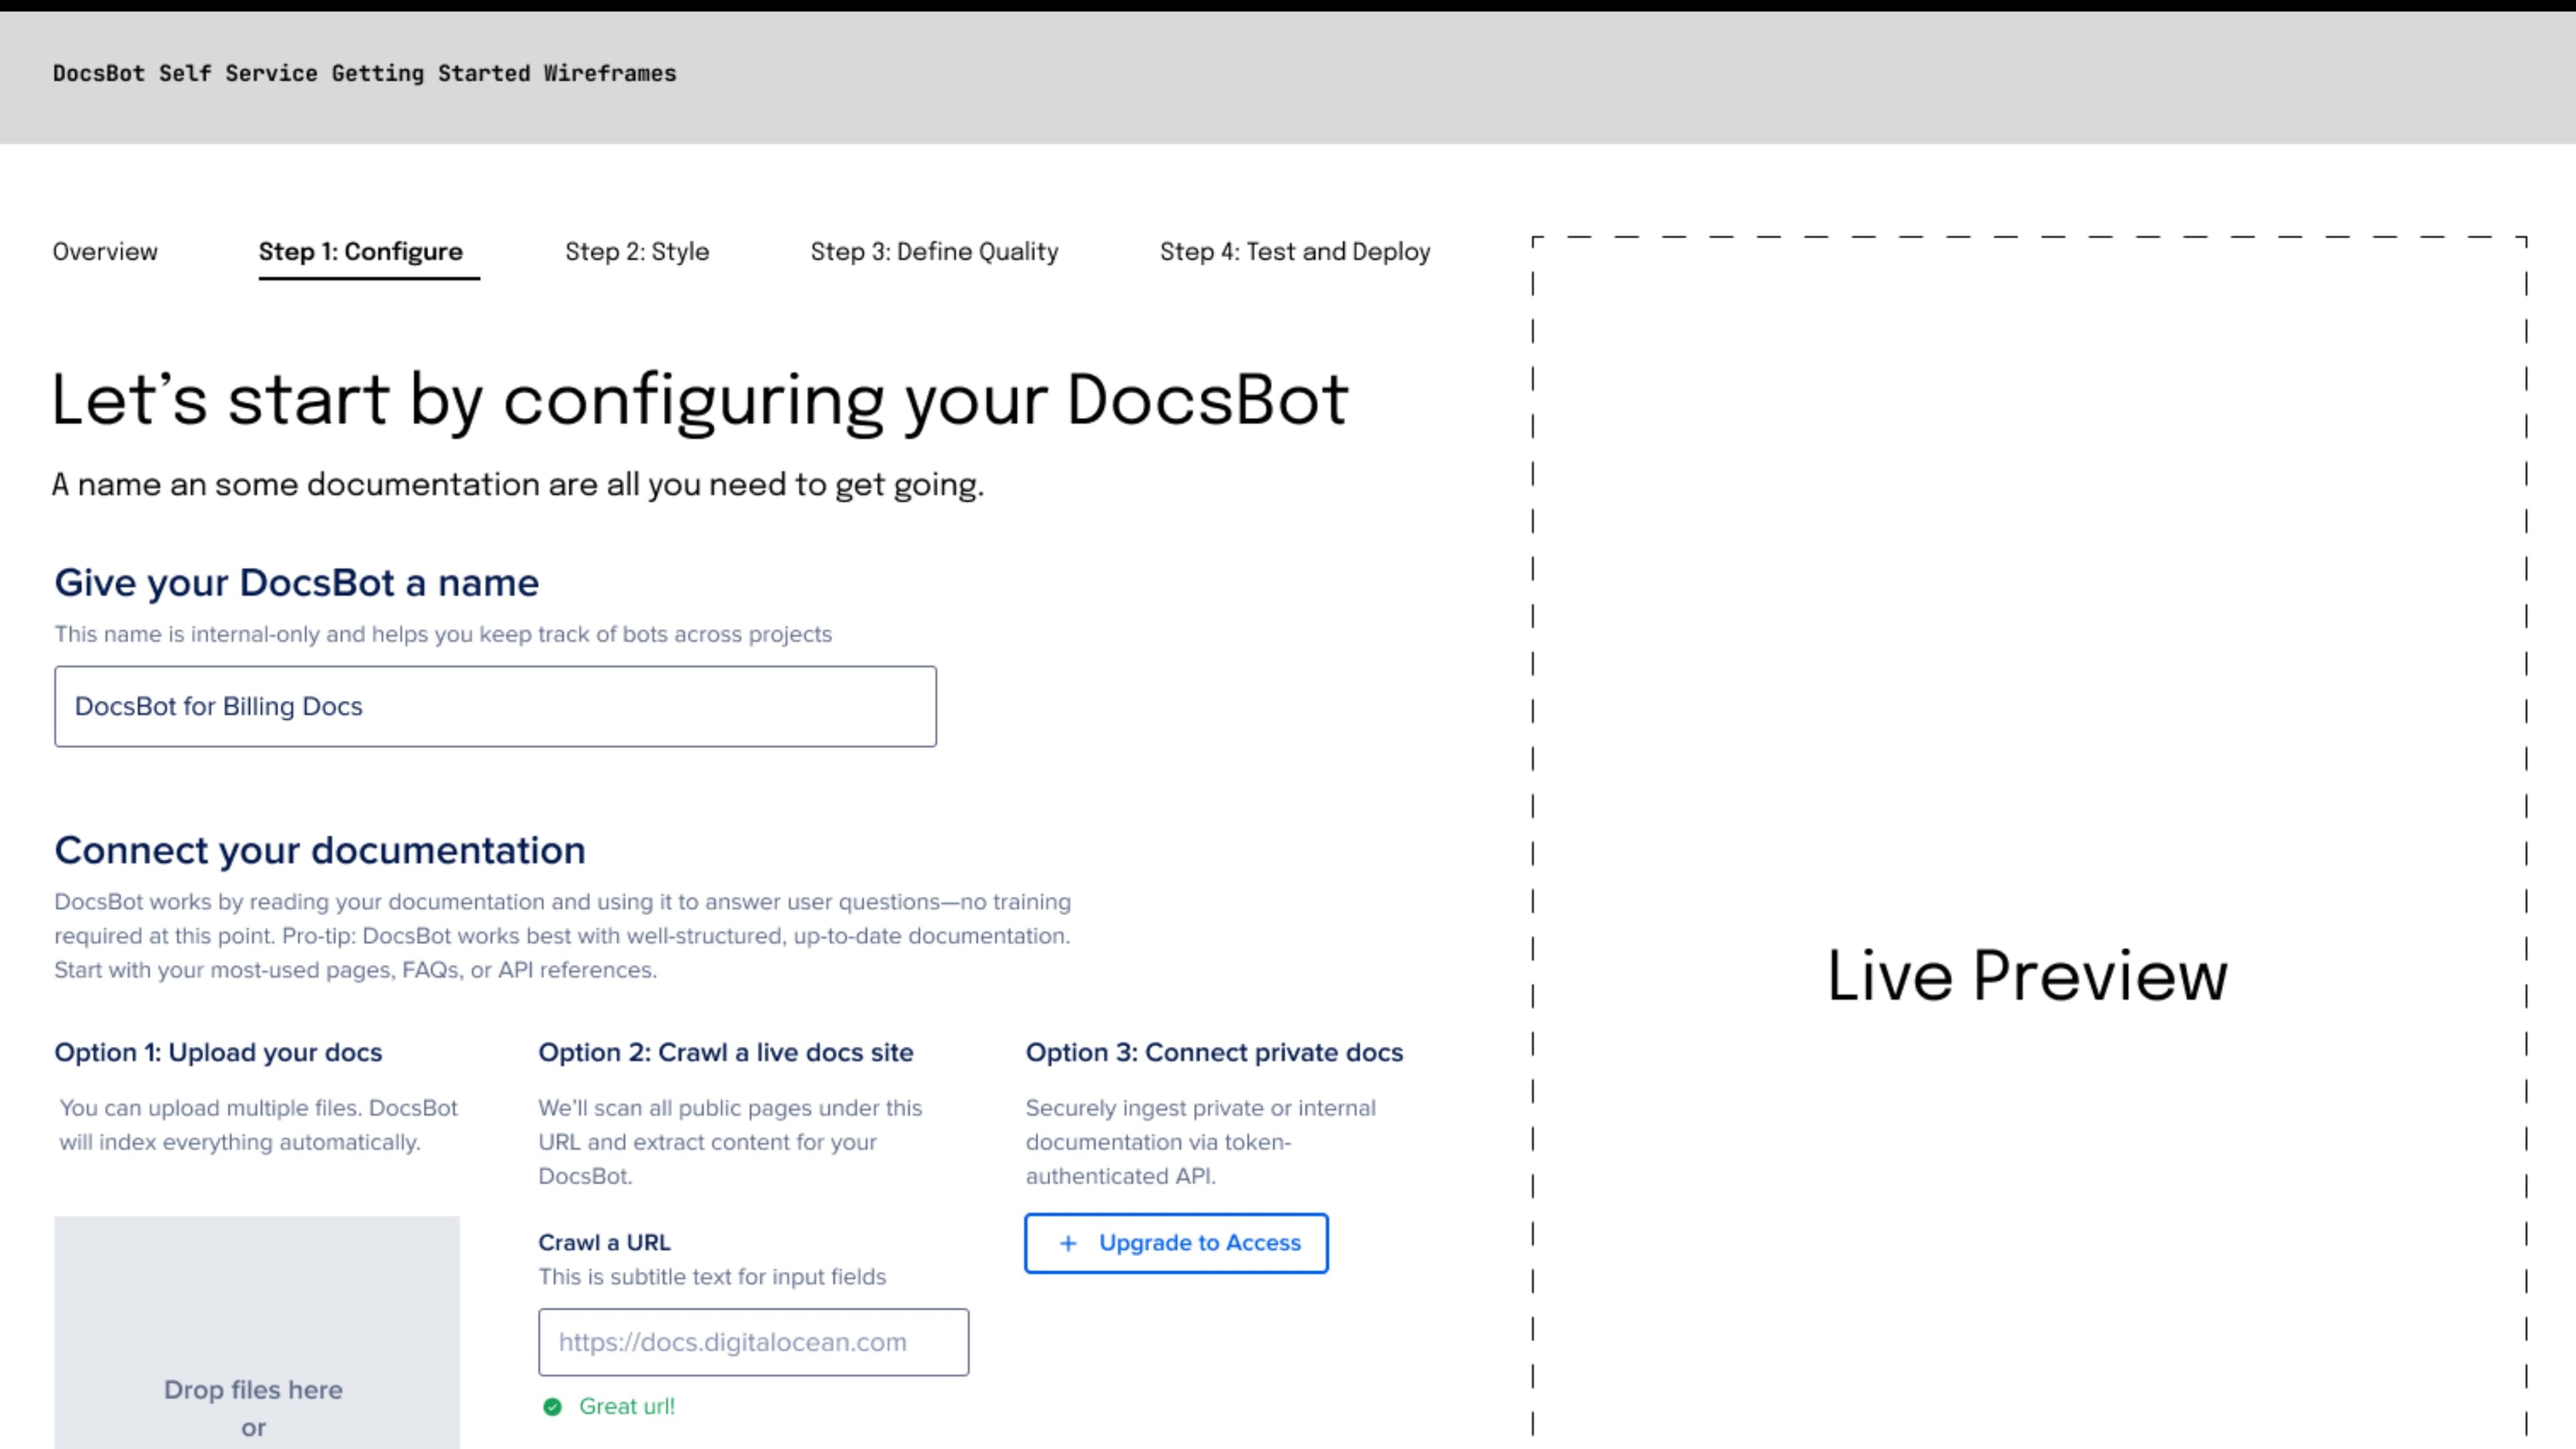The image size is (2576, 1449).
Task: Click 'DocsBot Self Service Getting Started Wireframes' title
Action: [x=364, y=73]
